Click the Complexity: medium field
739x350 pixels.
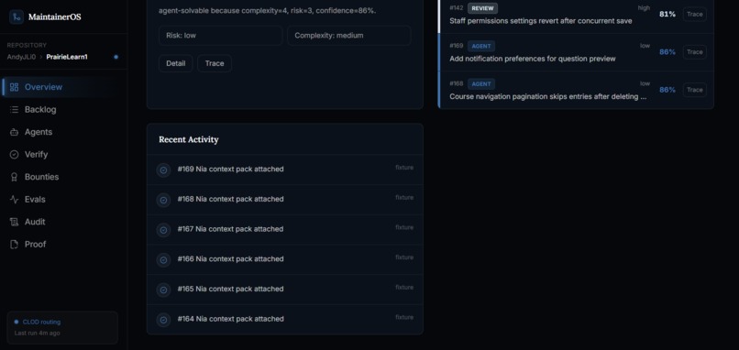pos(348,36)
